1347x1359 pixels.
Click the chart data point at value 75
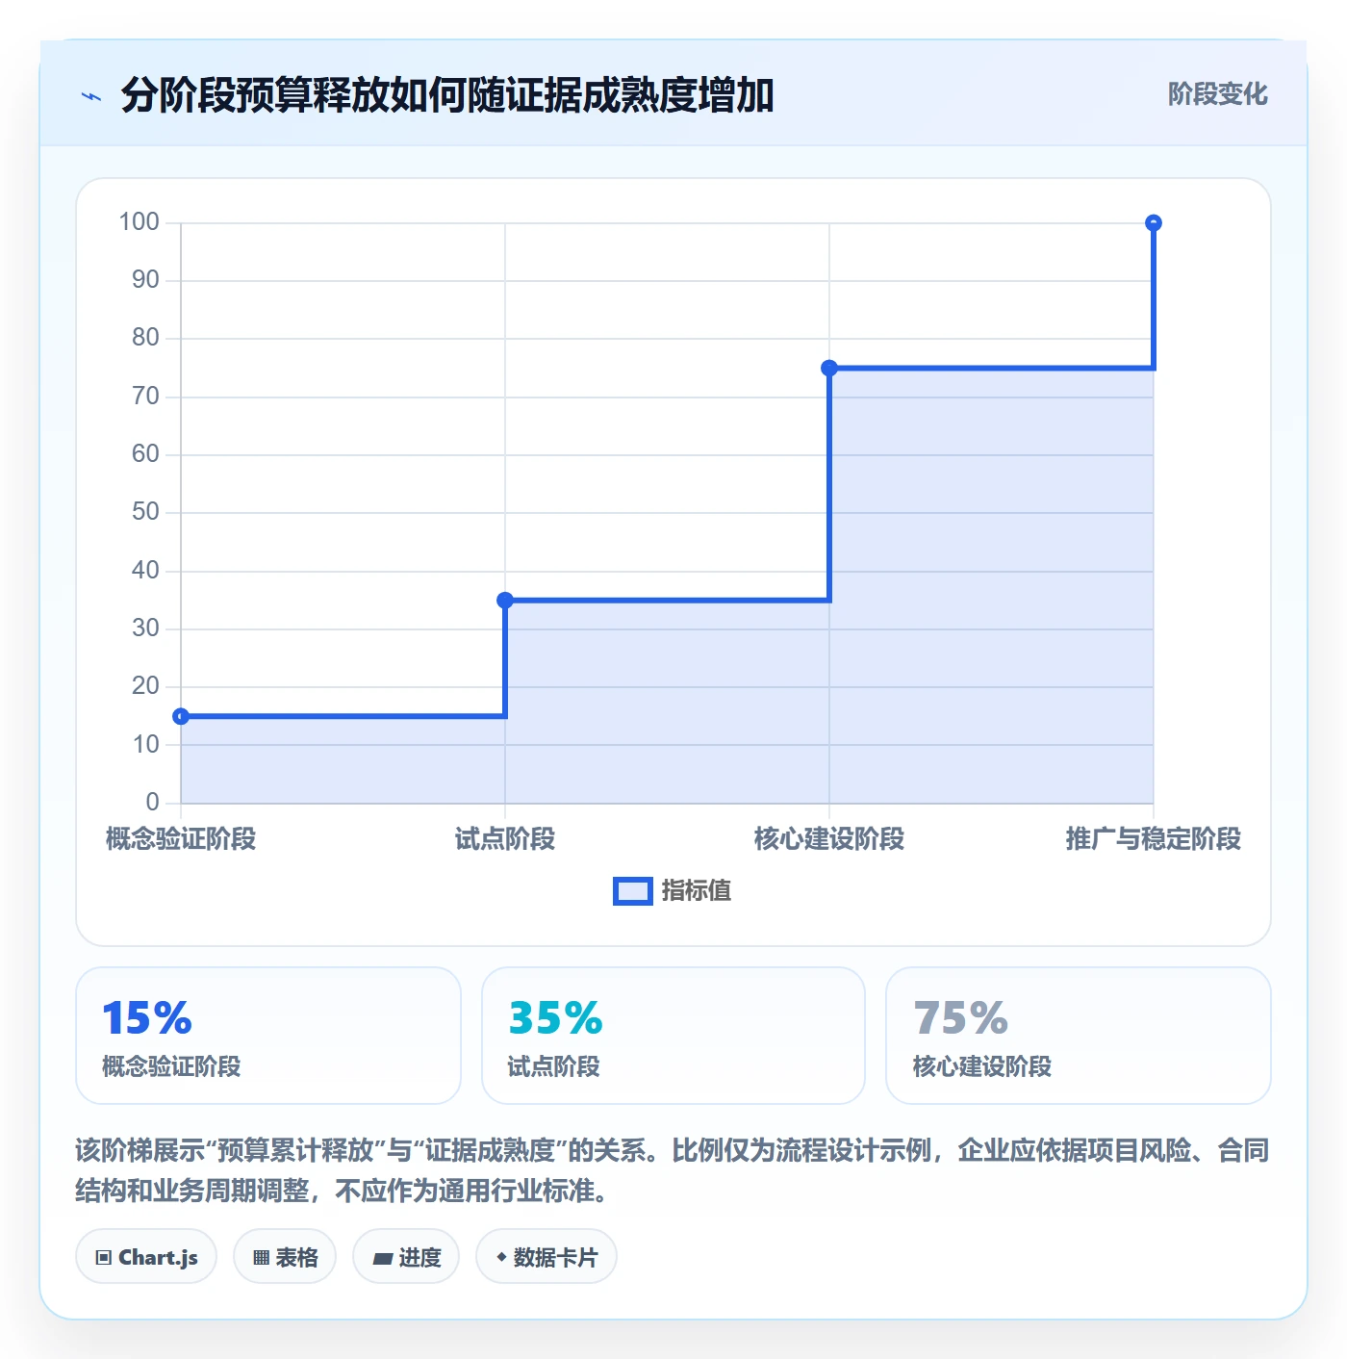829,368
